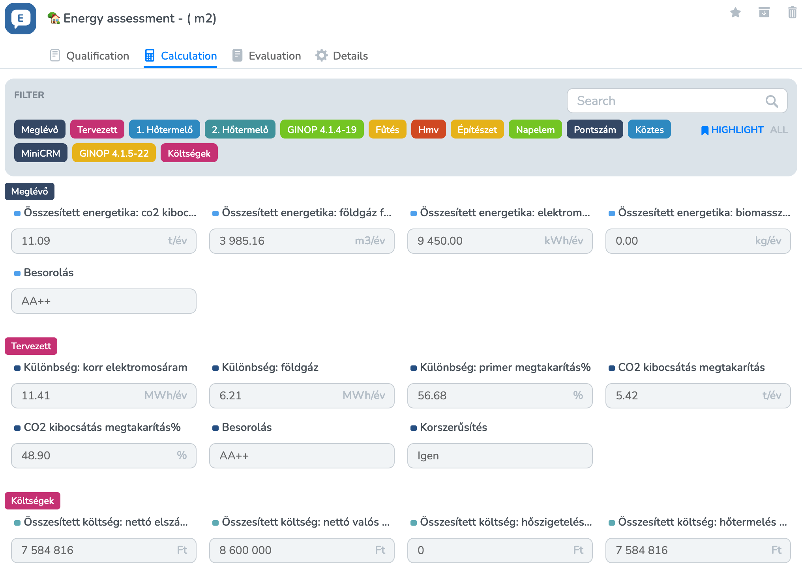The image size is (802, 573).
Task: Click the search magnifier icon
Action: click(x=772, y=101)
